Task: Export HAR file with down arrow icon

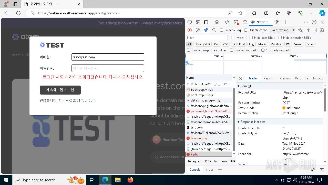Action: [316, 30]
